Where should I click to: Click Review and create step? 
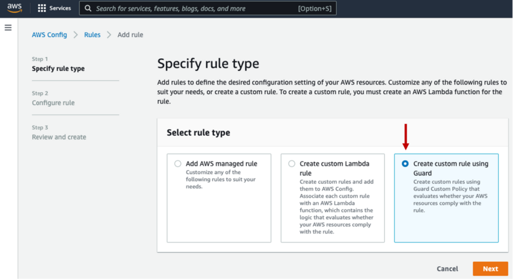pos(59,137)
